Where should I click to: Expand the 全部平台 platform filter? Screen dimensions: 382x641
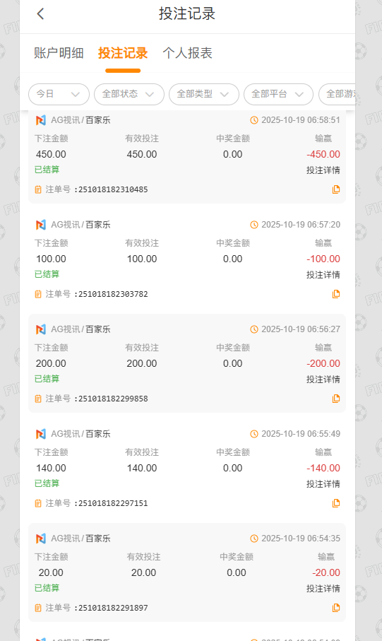[279, 94]
